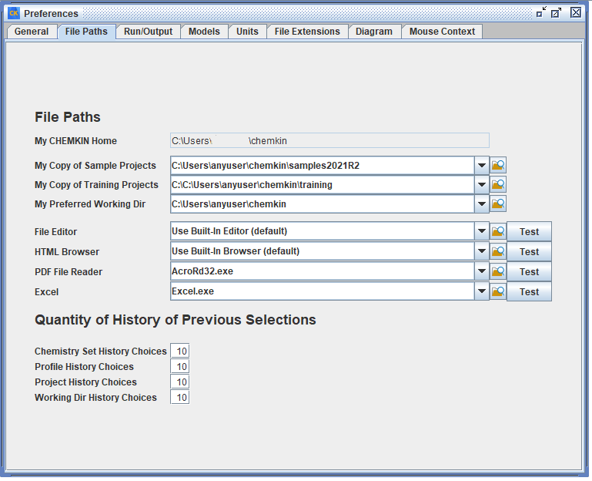Browse folder for My Copy of Sample Projects
The width and height of the screenshot is (592, 481).
point(498,165)
